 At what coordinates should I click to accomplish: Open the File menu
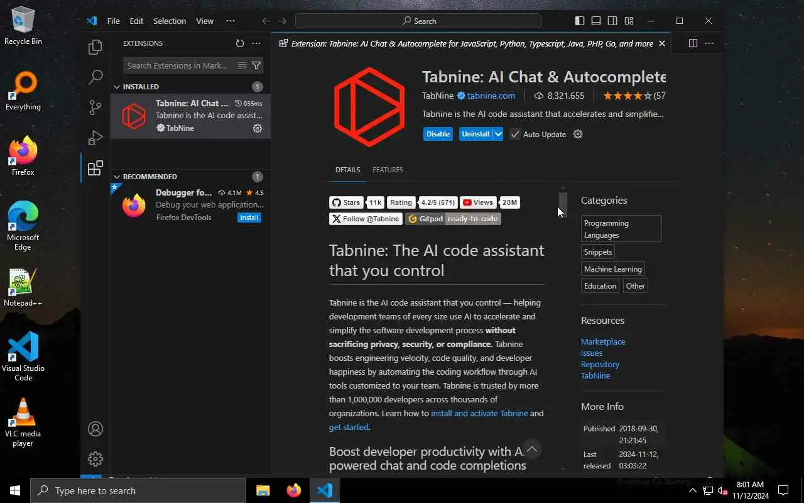click(113, 21)
